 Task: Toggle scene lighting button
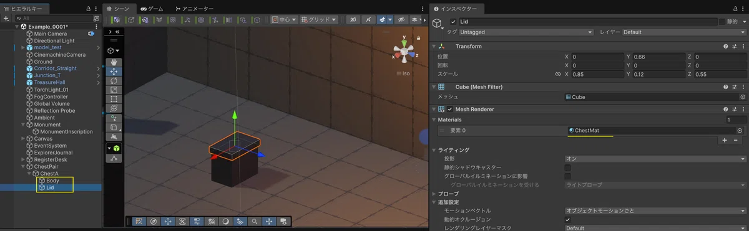point(368,20)
